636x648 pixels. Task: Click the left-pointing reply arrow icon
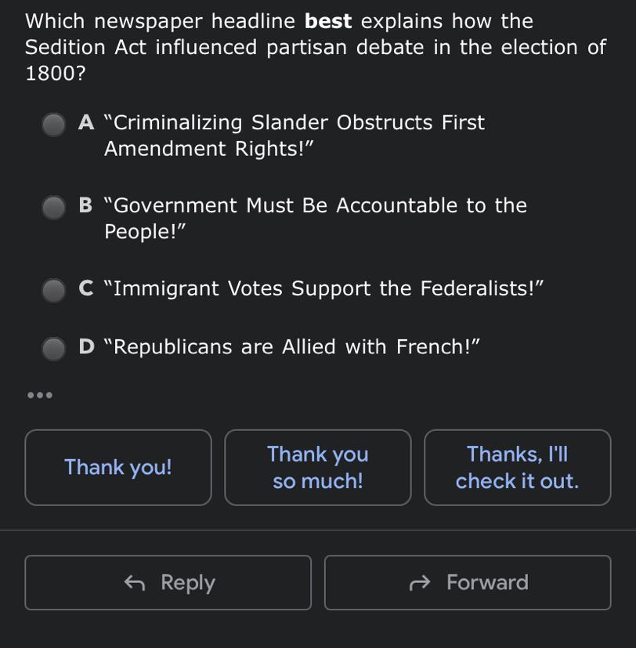point(135,582)
